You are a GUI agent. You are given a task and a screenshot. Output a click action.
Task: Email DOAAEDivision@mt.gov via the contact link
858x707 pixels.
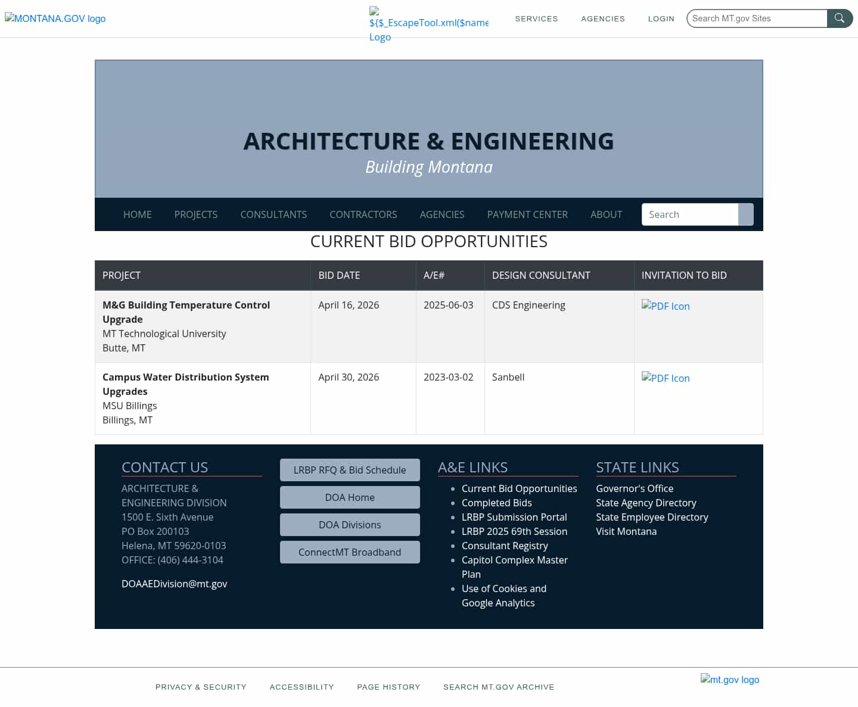click(x=174, y=584)
